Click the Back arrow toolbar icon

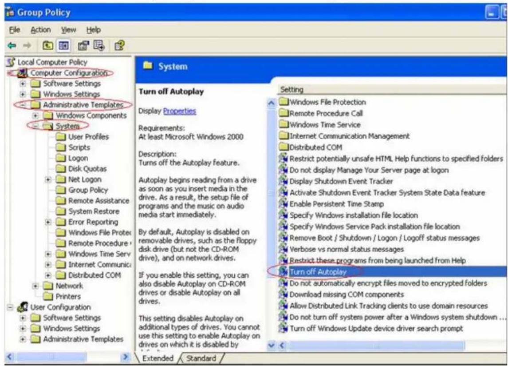(x=12, y=46)
